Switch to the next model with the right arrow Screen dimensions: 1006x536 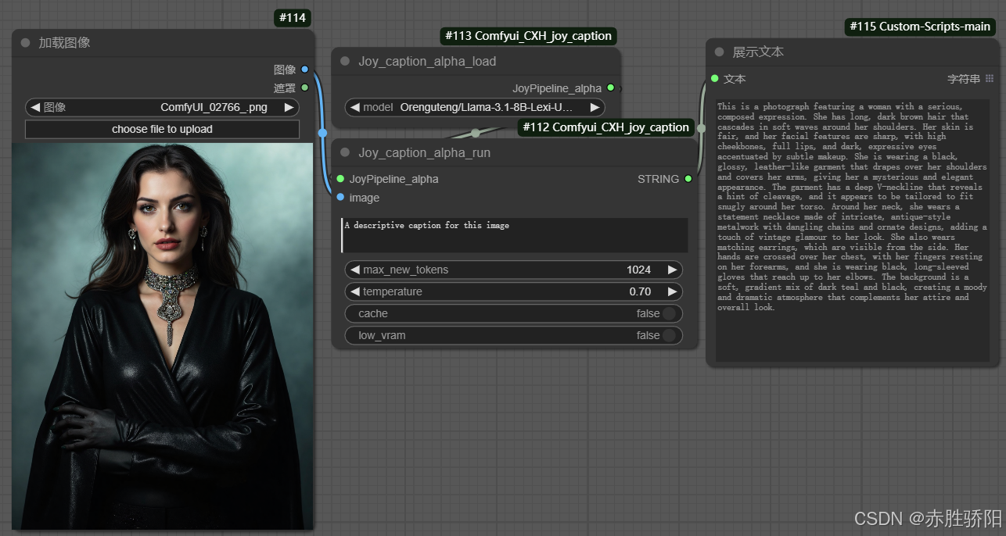595,108
